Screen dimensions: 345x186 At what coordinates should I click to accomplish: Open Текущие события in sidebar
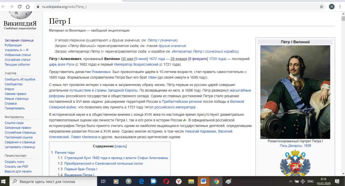point(17,65)
